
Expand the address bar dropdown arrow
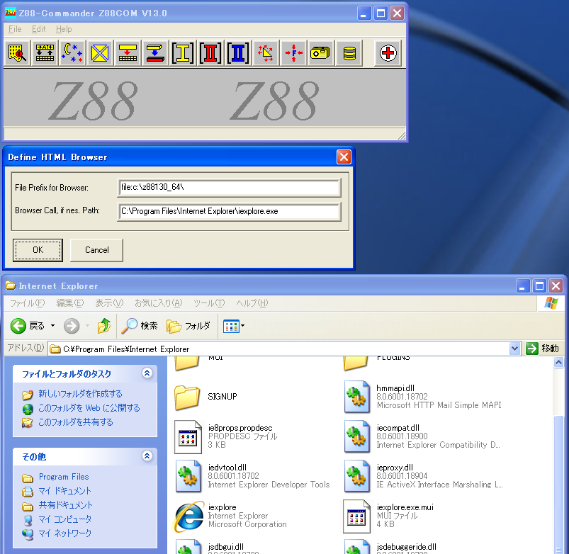[514, 349]
